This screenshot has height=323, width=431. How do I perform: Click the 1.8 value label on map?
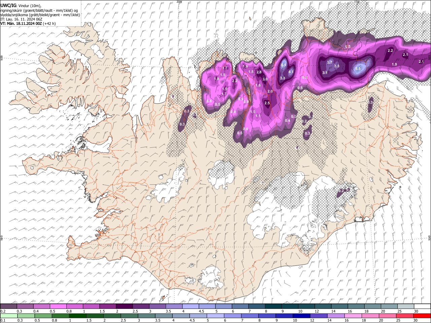[217, 79]
